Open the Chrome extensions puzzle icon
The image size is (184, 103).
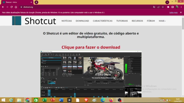tap(168, 7)
